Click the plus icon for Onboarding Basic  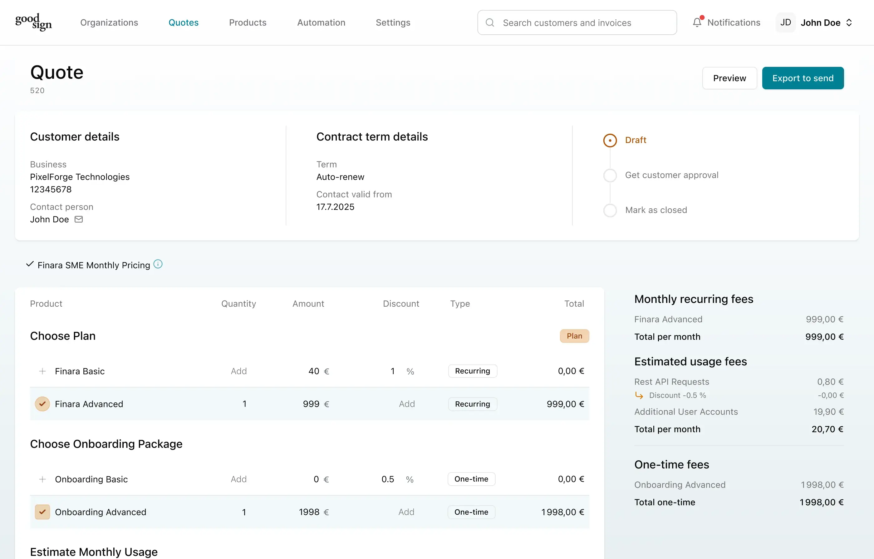click(42, 479)
